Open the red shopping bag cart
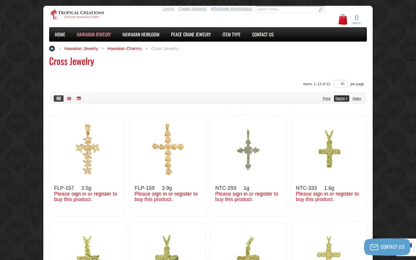This screenshot has width=416, height=260. (x=343, y=20)
